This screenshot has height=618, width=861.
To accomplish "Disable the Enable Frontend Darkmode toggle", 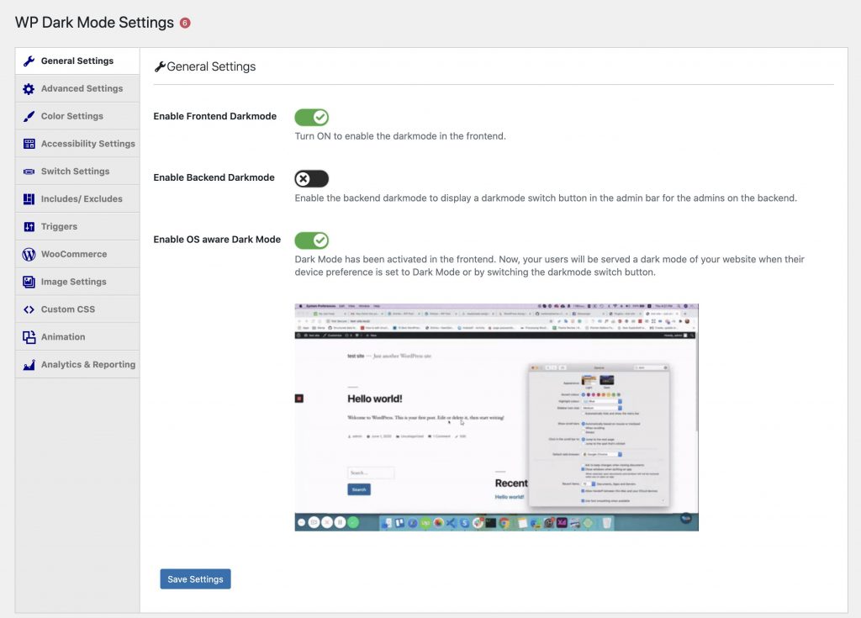I will 311,117.
